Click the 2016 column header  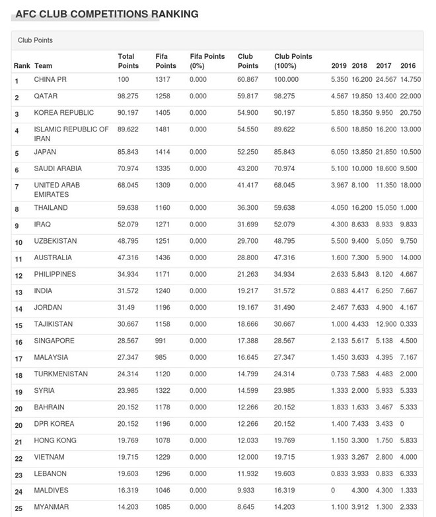pyautogui.click(x=408, y=66)
